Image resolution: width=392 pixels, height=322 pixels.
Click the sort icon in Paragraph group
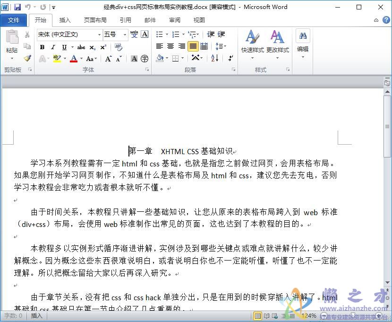[x=213, y=57]
